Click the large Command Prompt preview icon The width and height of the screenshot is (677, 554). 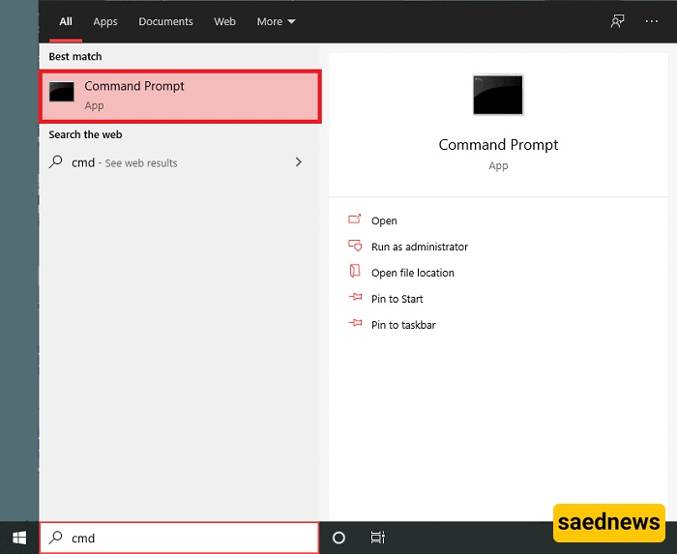pyautogui.click(x=498, y=95)
